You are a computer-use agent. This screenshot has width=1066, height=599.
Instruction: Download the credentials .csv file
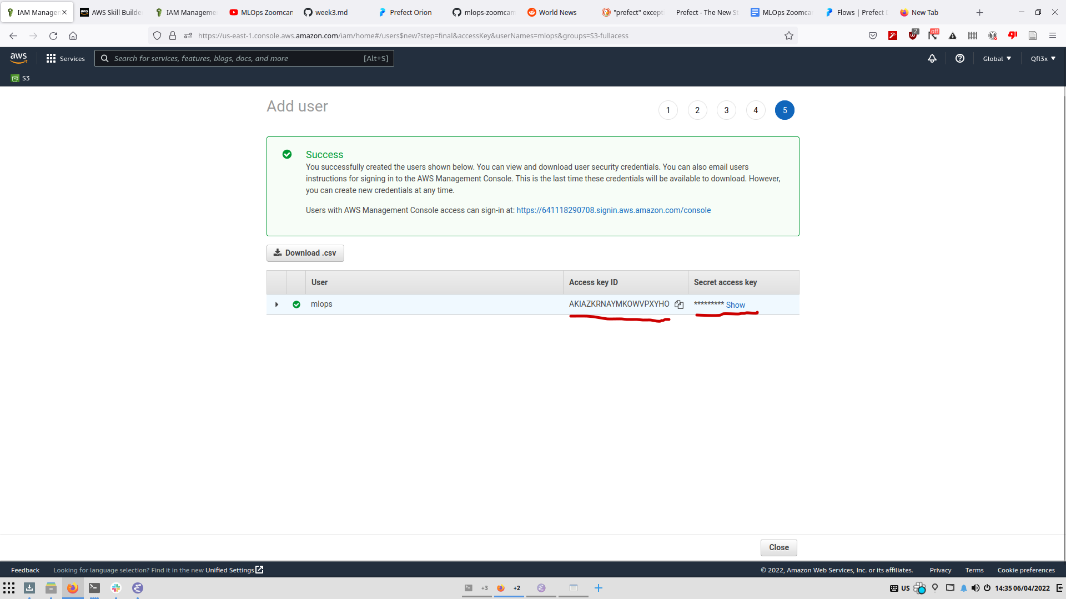click(x=305, y=253)
